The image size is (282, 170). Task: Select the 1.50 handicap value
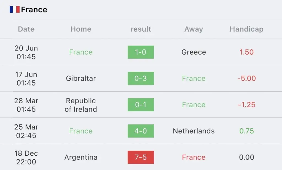[x=246, y=52]
